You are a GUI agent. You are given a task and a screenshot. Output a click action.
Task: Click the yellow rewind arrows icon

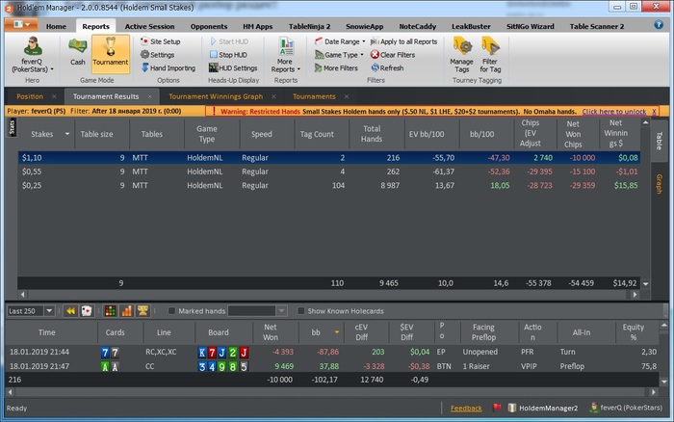pos(70,310)
